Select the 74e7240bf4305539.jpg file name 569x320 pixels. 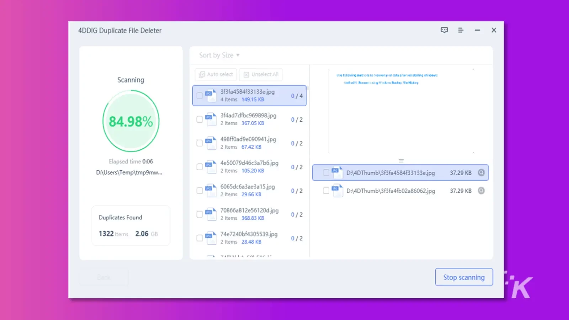click(x=249, y=234)
